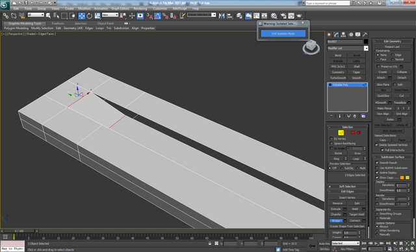416x252 pixels.
Task: Click the Mirror tool icon
Action: point(222,16)
